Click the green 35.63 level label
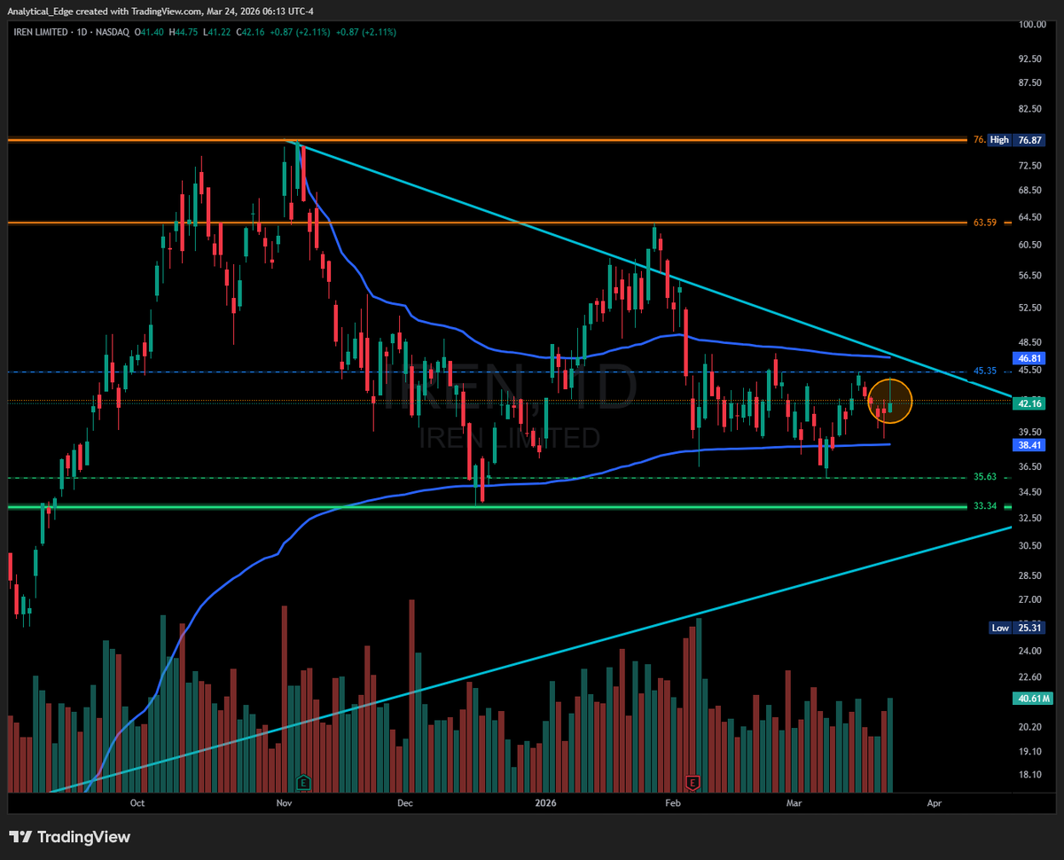 tap(985, 477)
